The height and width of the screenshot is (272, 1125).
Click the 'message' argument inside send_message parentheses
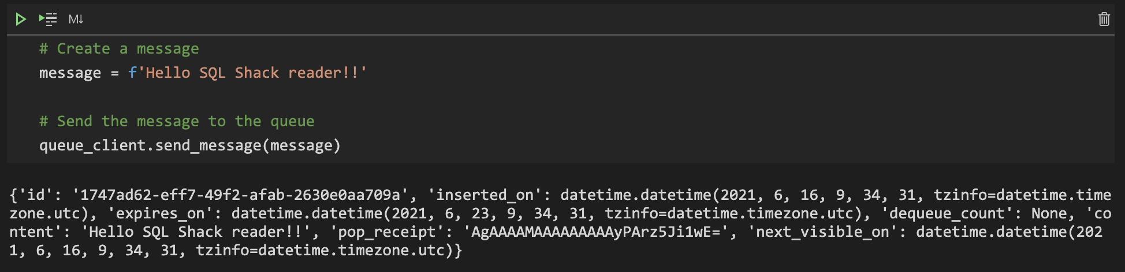point(301,146)
